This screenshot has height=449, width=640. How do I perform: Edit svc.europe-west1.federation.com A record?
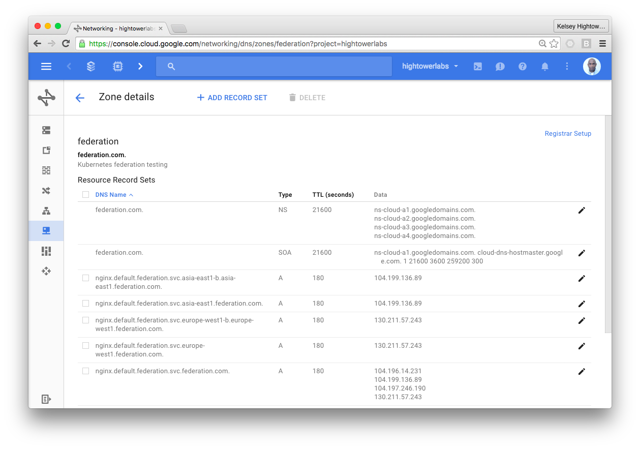point(582,346)
